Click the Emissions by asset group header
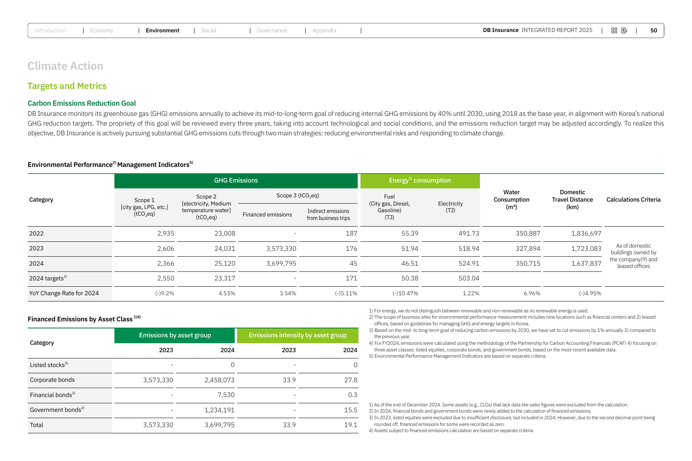The height and width of the screenshot is (461, 692). point(175,335)
